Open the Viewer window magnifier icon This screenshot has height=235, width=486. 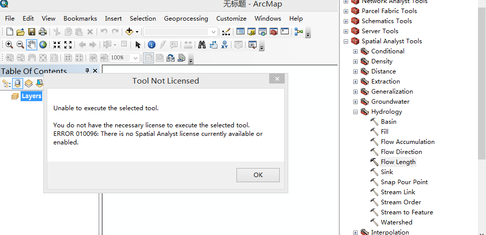(x=252, y=45)
